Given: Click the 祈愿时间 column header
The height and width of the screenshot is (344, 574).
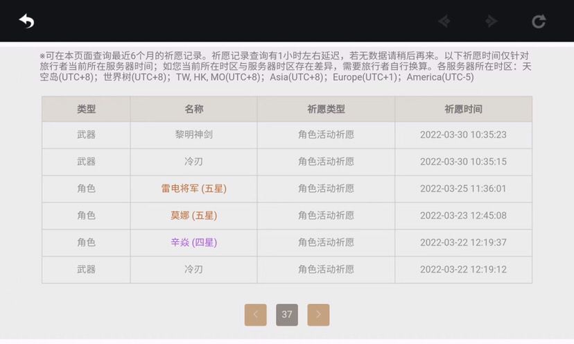Looking at the screenshot, I should pyautogui.click(x=463, y=109).
